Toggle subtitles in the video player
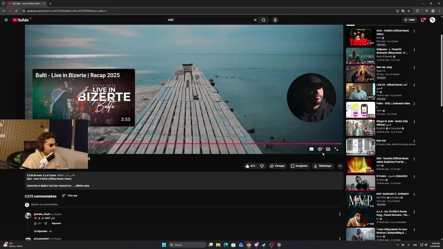Viewport: 443px width, 249px height. [x=311, y=149]
